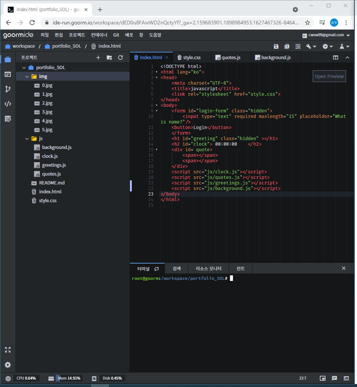Switch to the 리소스 모니터 tab

(x=209, y=268)
